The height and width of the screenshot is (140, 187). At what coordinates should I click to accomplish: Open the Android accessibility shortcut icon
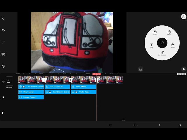[x=180, y=125]
